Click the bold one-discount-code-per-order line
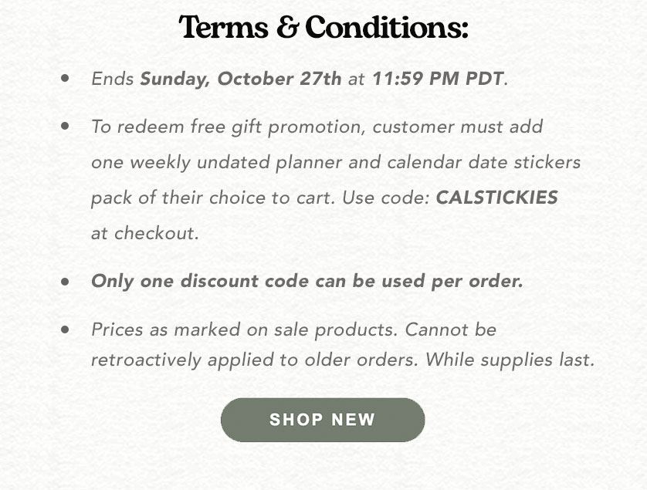 tap(307, 282)
